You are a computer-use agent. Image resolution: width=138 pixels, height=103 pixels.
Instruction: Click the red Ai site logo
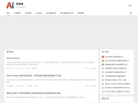point(10,5)
